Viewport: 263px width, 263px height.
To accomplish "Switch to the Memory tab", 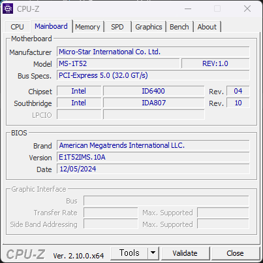I will coord(87,27).
